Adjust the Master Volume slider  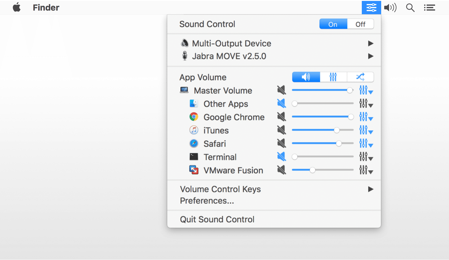(x=323, y=90)
